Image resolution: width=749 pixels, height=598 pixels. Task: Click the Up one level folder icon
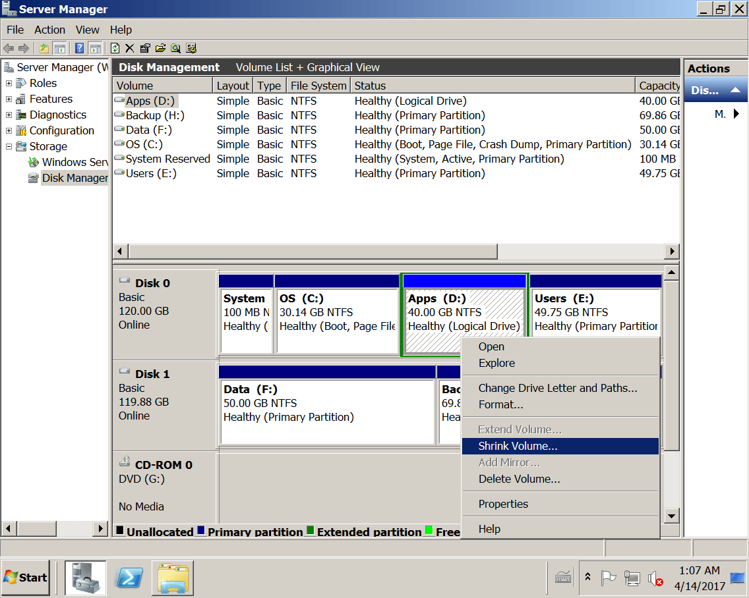[44, 48]
